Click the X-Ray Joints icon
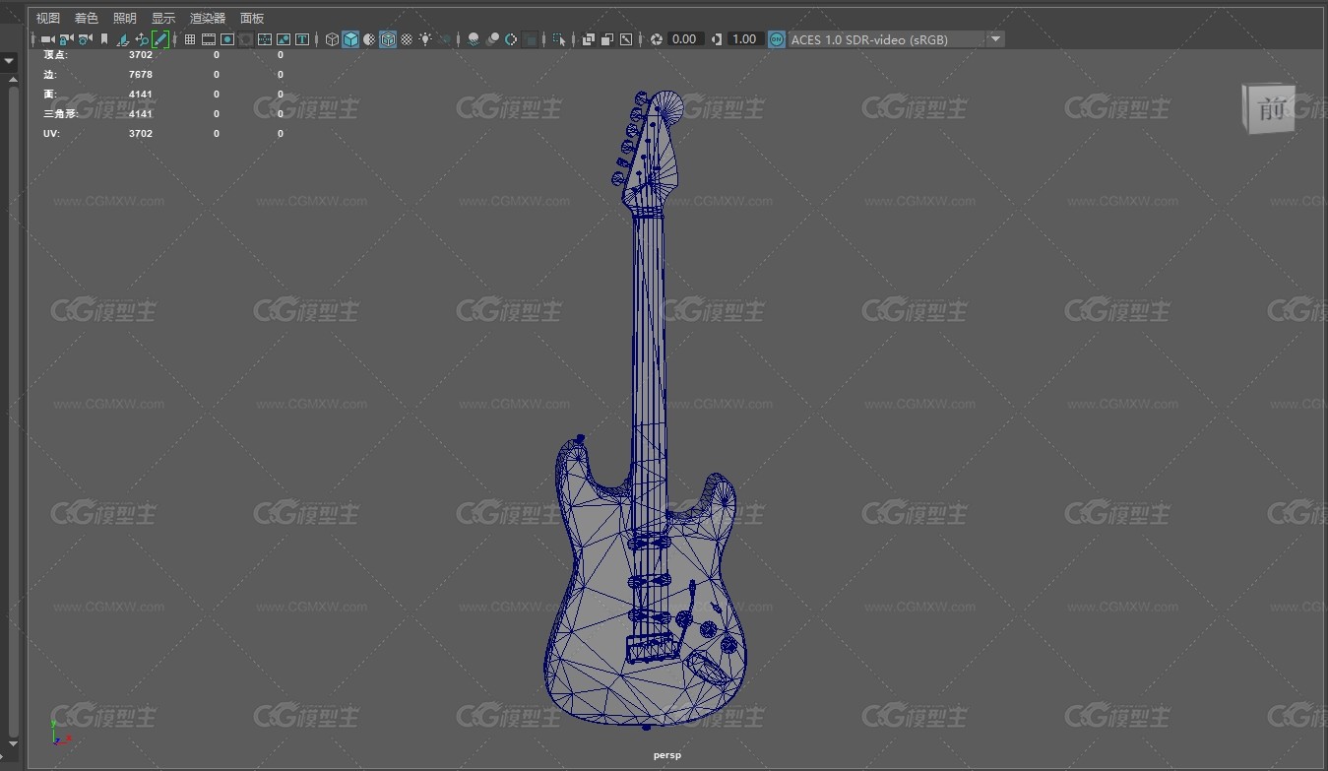This screenshot has height=771, width=1328. click(626, 39)
